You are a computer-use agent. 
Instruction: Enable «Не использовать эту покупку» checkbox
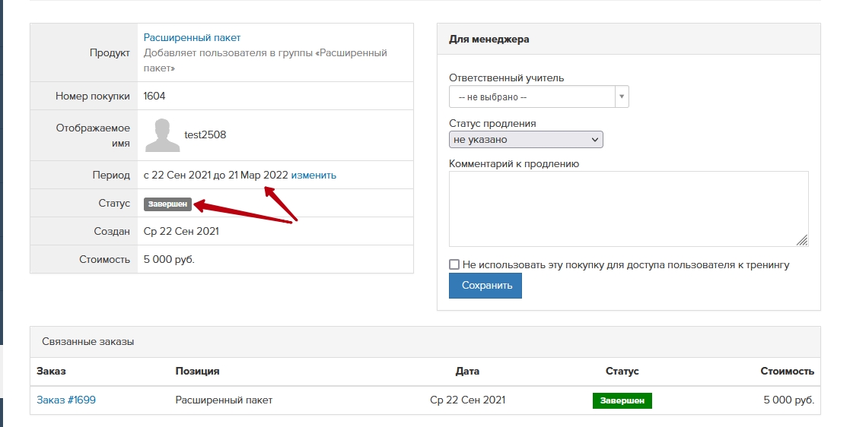(454, 264)
